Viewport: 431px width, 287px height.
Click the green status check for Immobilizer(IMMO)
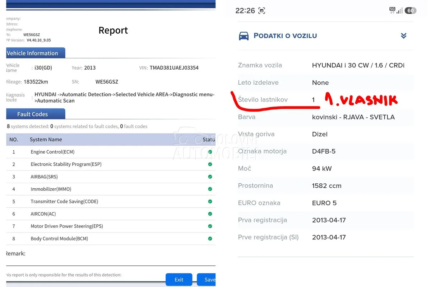(x=210, y=189)
